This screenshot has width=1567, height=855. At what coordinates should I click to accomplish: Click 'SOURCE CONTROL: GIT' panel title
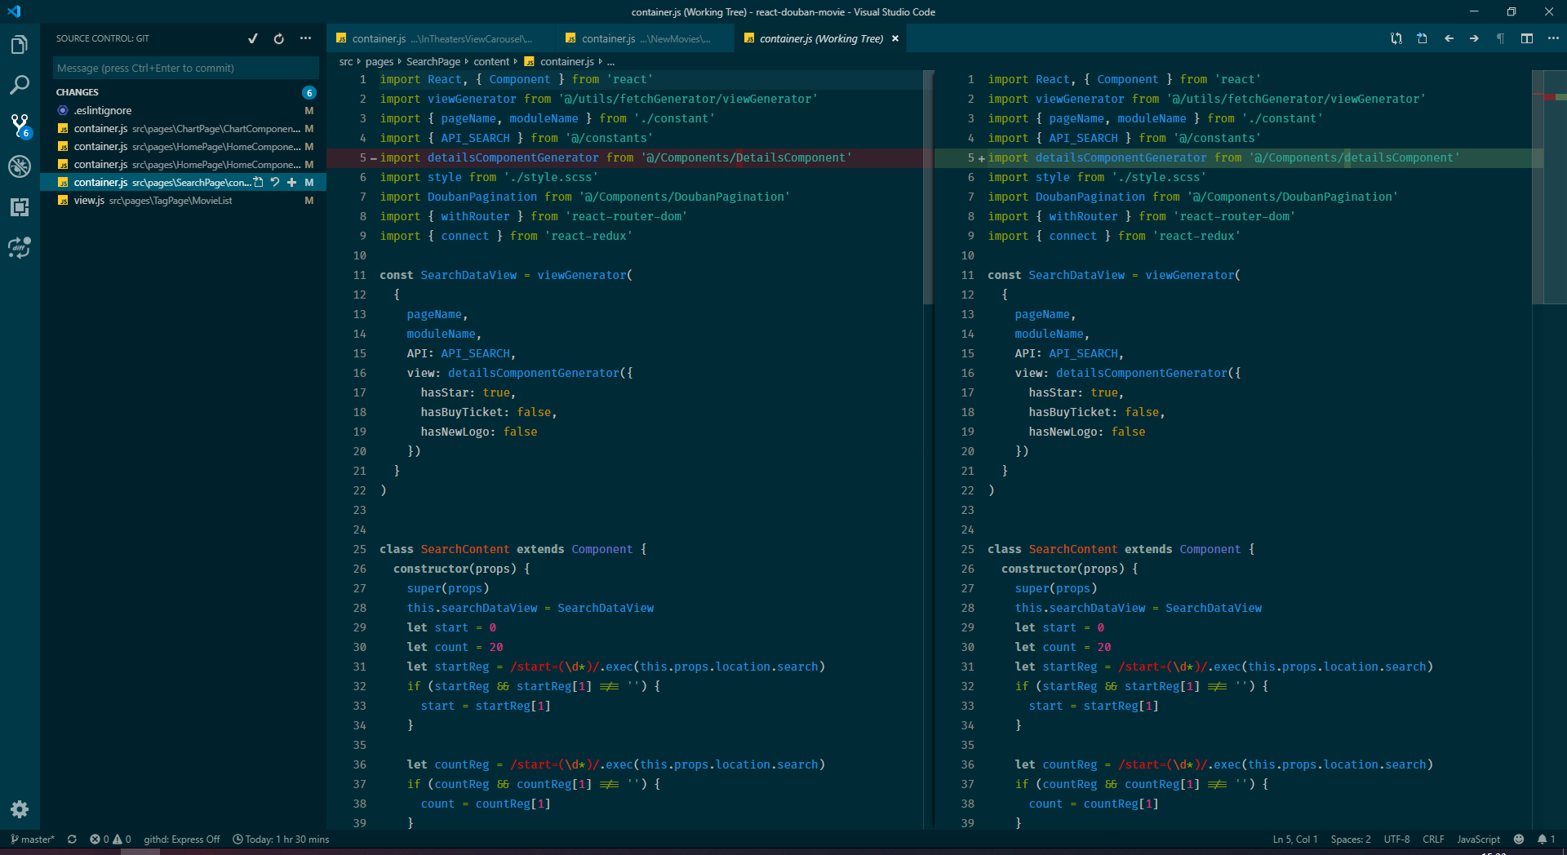pos(102,38)
